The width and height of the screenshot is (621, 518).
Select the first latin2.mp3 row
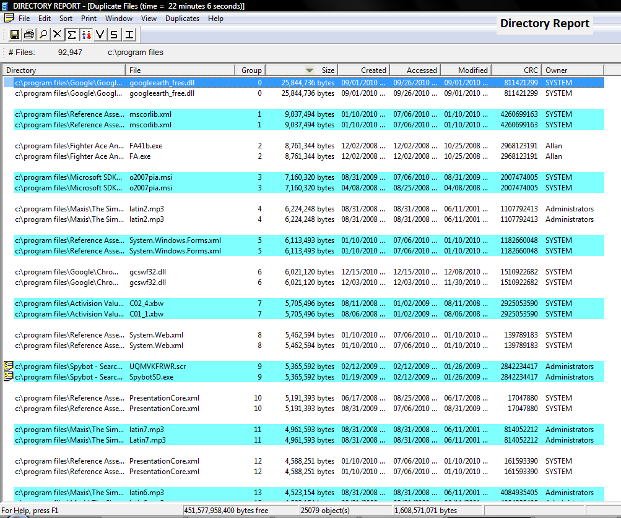(309, 209)
